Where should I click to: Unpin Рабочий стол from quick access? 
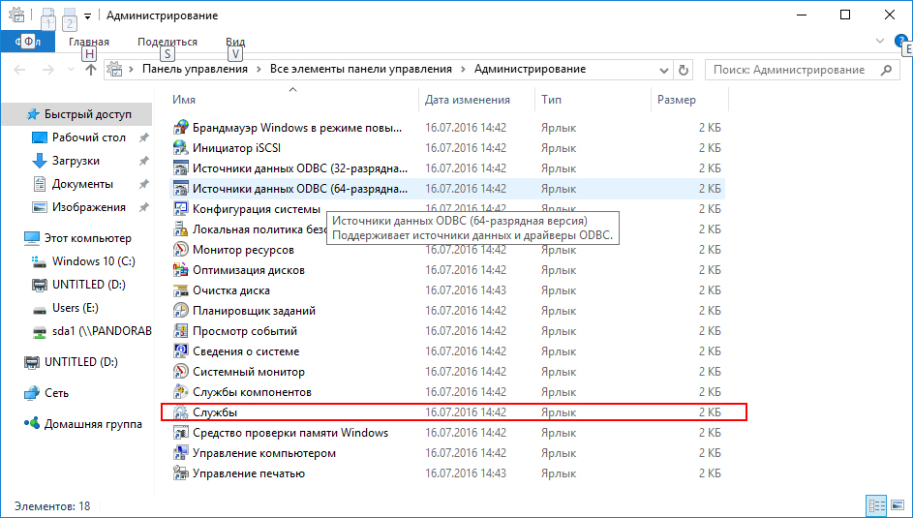coord(144,137)
